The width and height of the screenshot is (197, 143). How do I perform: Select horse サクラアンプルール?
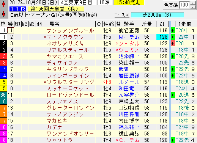click(x=70, y=31)
